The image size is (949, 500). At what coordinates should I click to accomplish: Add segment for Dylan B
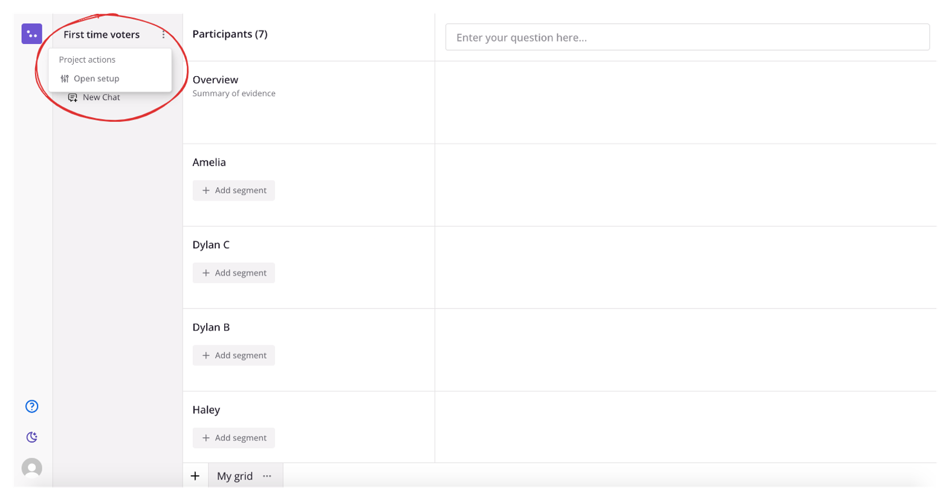(234, 355)
